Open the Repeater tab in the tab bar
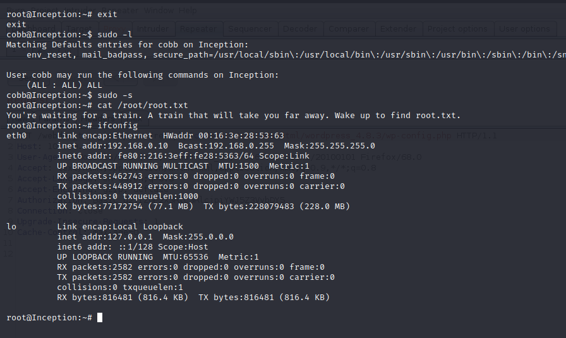 tap(199, 28)
